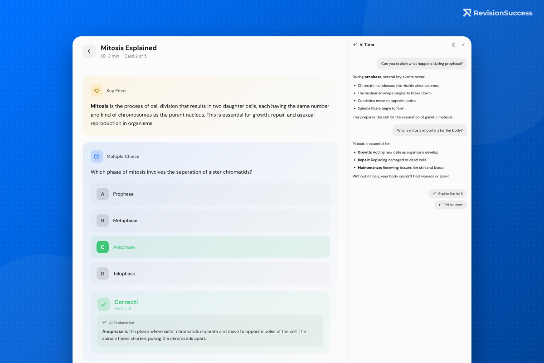This screenshot has height=363, width=544.
Task: Click the prophase question chat bubble
Action: [422, 64]
